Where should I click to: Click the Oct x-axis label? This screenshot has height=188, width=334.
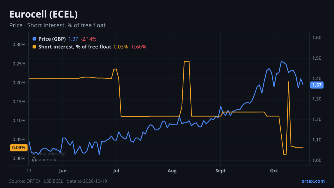coord(274,171)
